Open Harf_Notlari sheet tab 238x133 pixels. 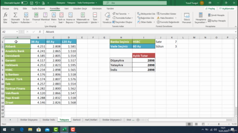pyautogui.click(x=91, y=120)
